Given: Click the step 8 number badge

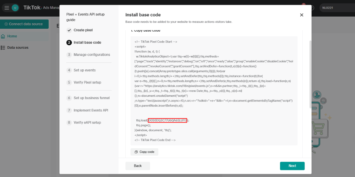Looking at the screenshot, I should (x=69, y=122).
